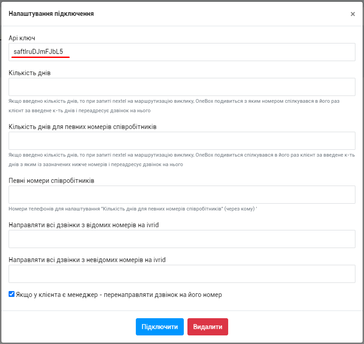Close the connection settings dialog
This screenshot has width=364, height=344.
[353, 14]
